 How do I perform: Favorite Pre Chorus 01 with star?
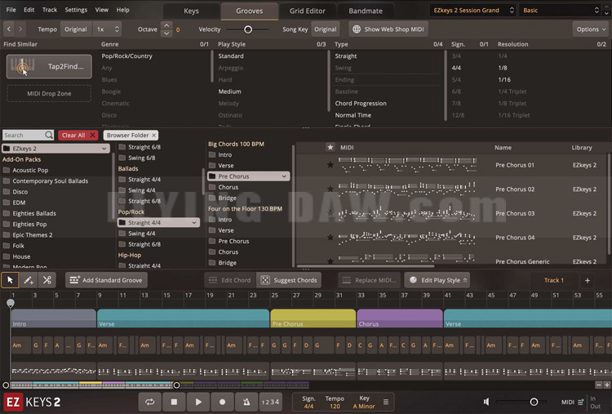pyautogui.click(x=330, y=165)
